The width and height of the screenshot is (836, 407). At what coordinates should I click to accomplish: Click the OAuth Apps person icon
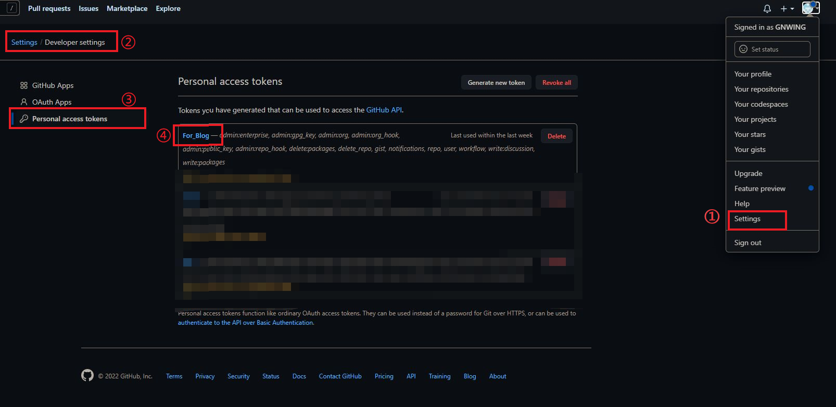pos(24,102)
